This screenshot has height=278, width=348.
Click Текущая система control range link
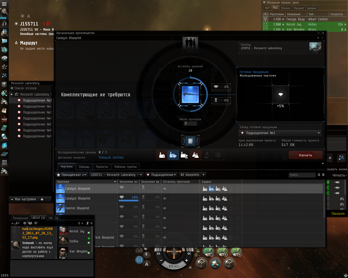click(111, 157)
